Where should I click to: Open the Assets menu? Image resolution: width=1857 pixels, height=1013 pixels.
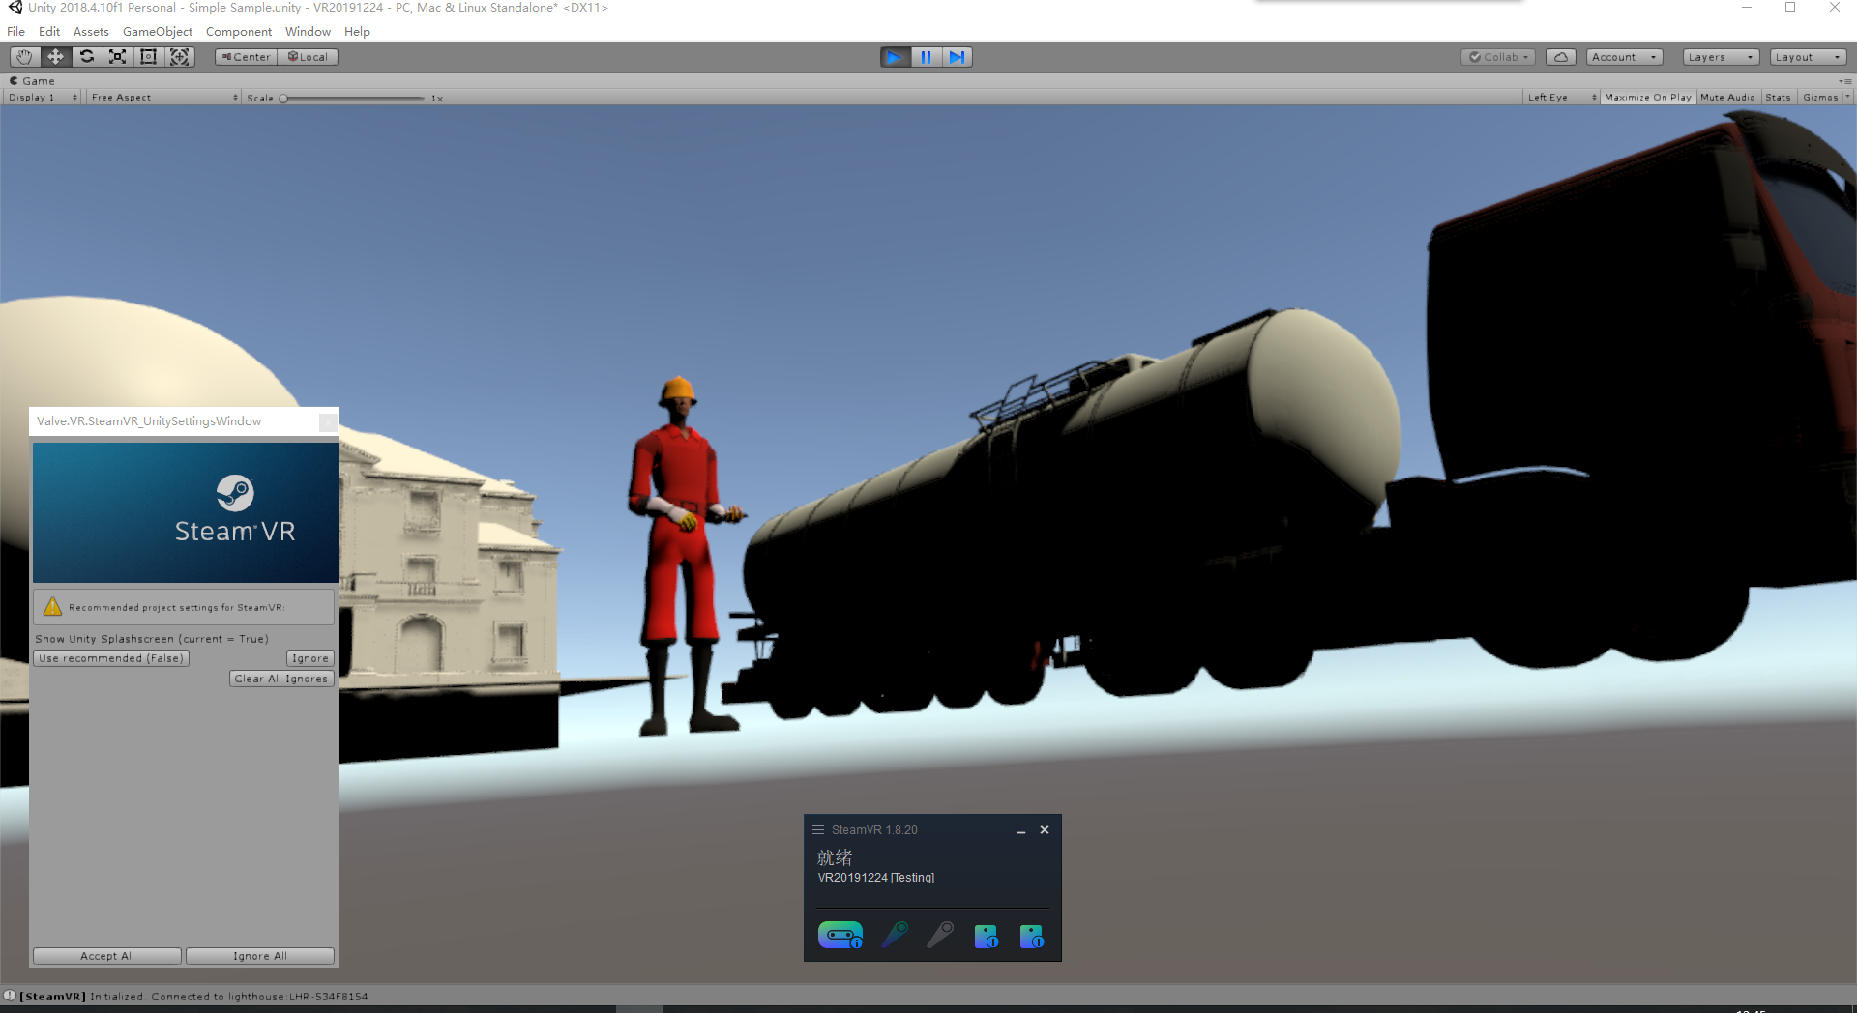tap(91, 32)
